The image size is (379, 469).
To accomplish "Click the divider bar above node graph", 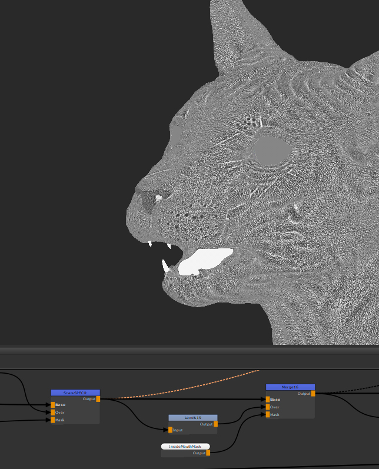I will (x=189, y=357).
